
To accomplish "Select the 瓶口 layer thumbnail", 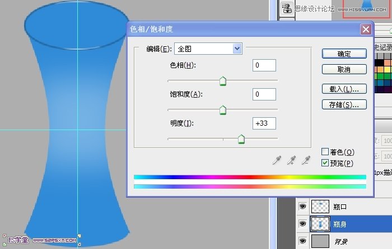I will (x=320, y=207).
